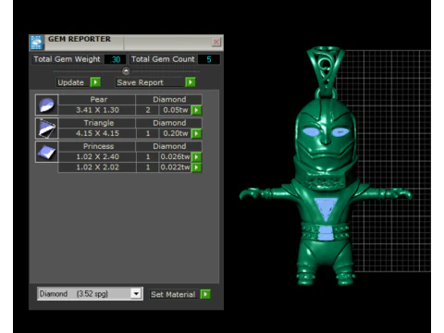Viewport: 444px width, 333px height.
Task: Click the 0.05tw weight cell
Action: click(175, 110)
